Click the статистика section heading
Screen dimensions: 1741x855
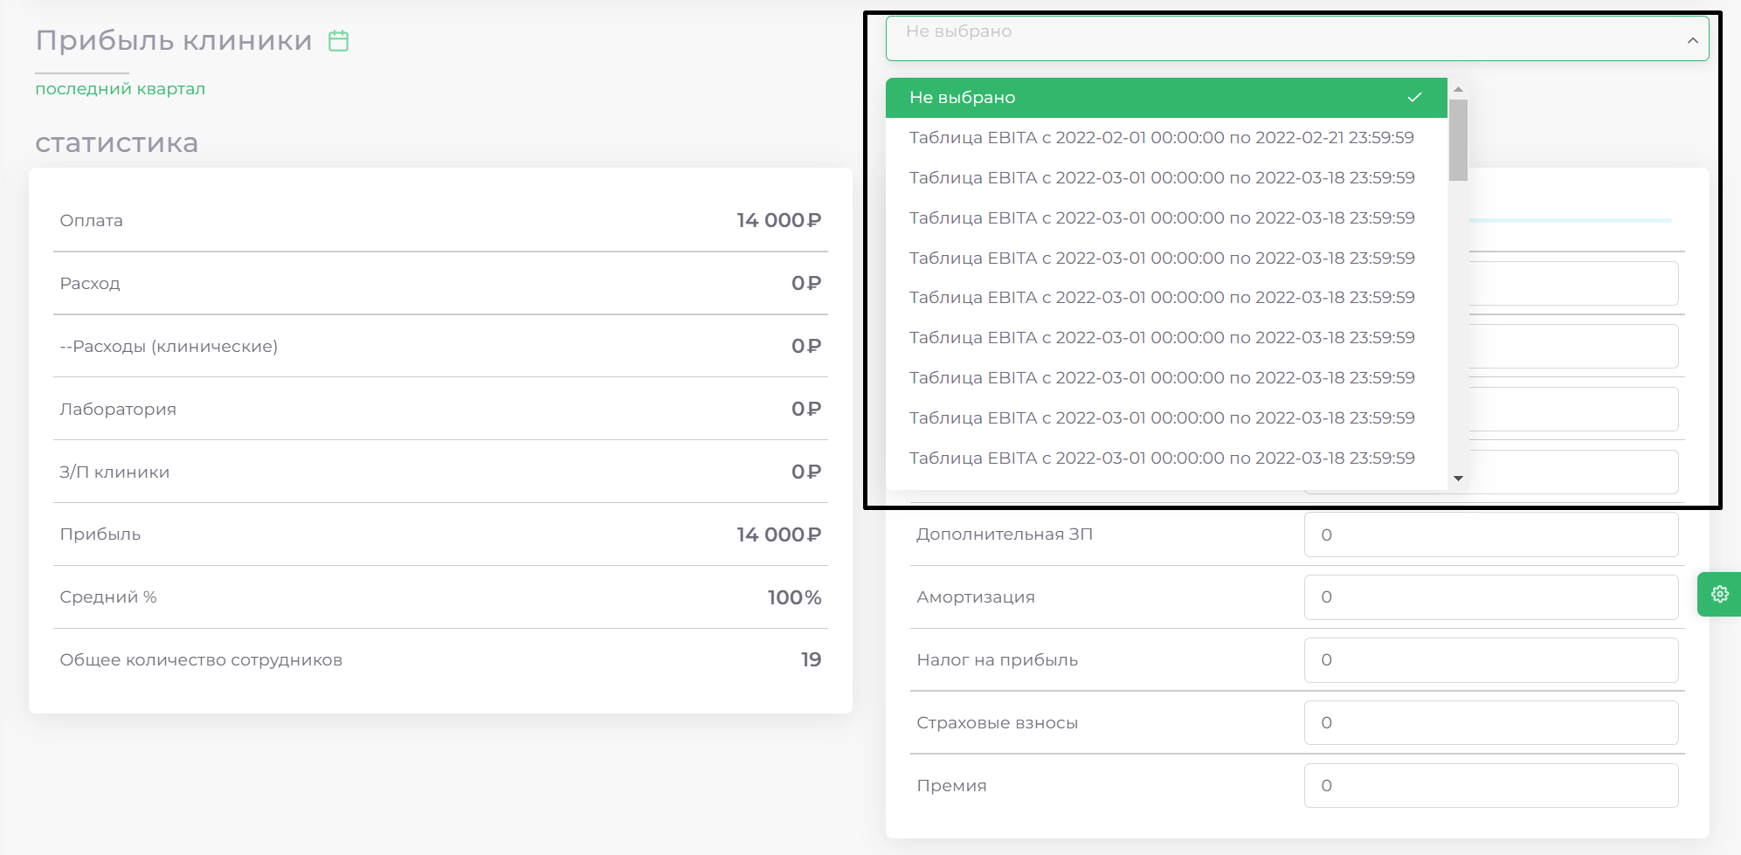point(117,142)
